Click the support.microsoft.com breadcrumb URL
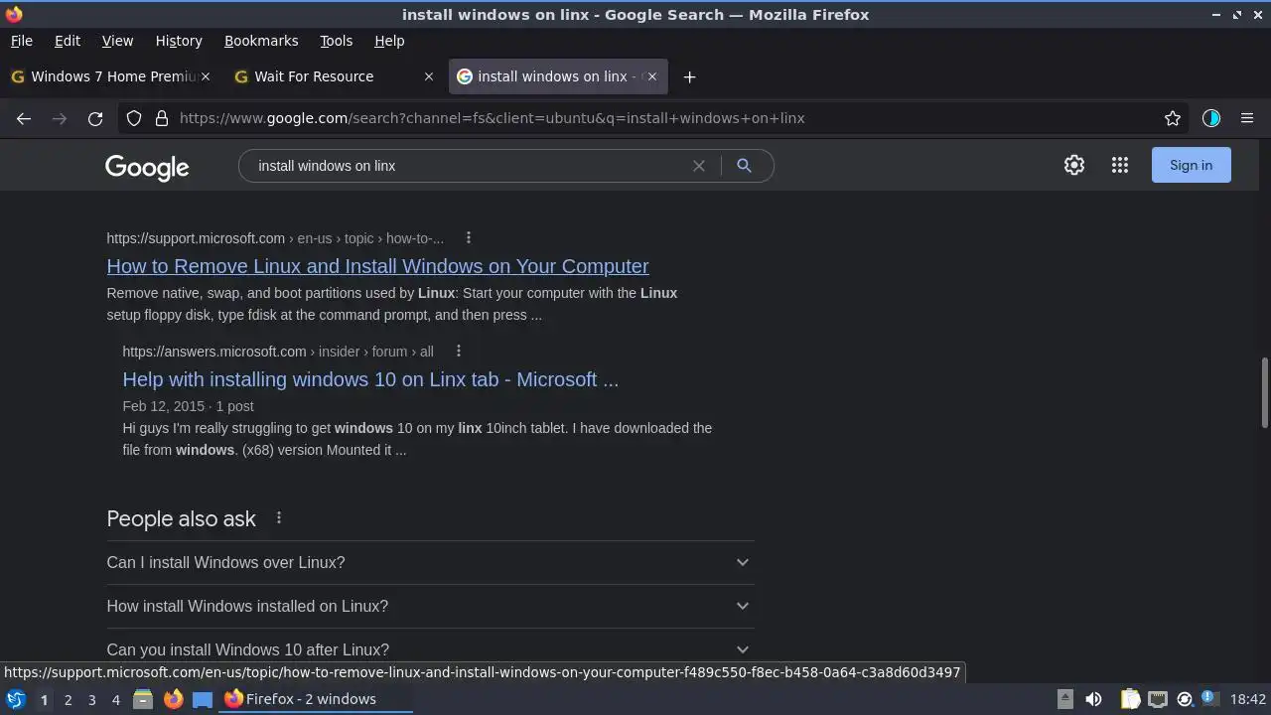1271x715 pixels. (275, 238)
